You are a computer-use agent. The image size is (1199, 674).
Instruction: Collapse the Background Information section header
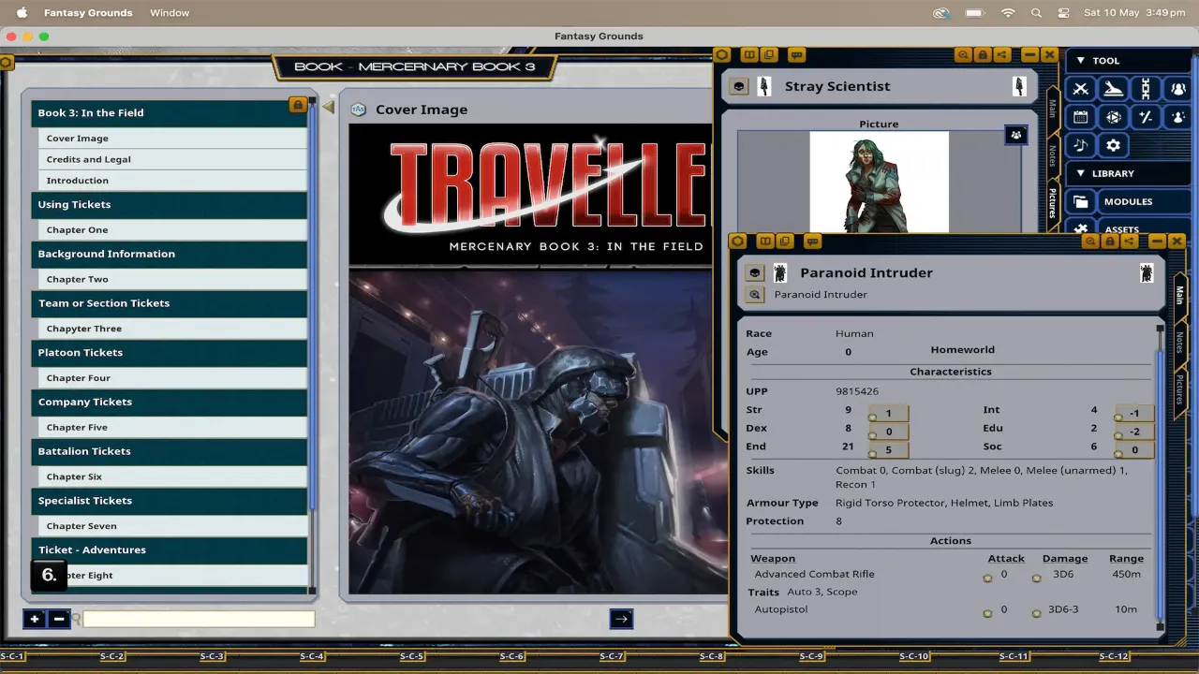point(170,254)
